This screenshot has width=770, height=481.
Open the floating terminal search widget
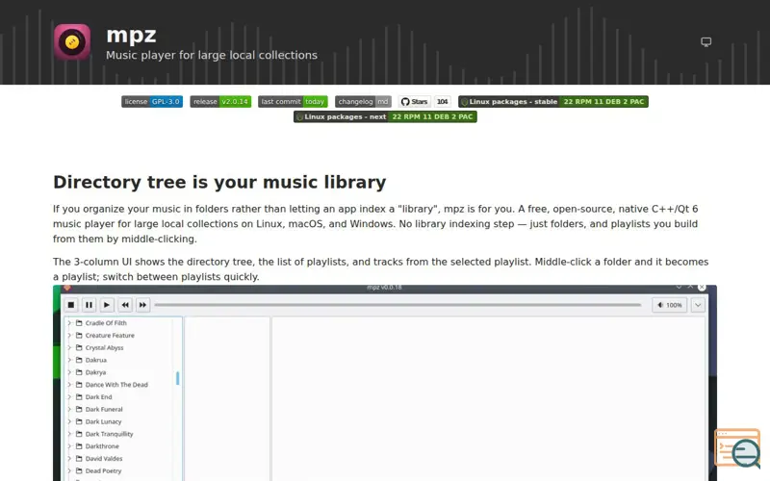[x=737, y=447]
